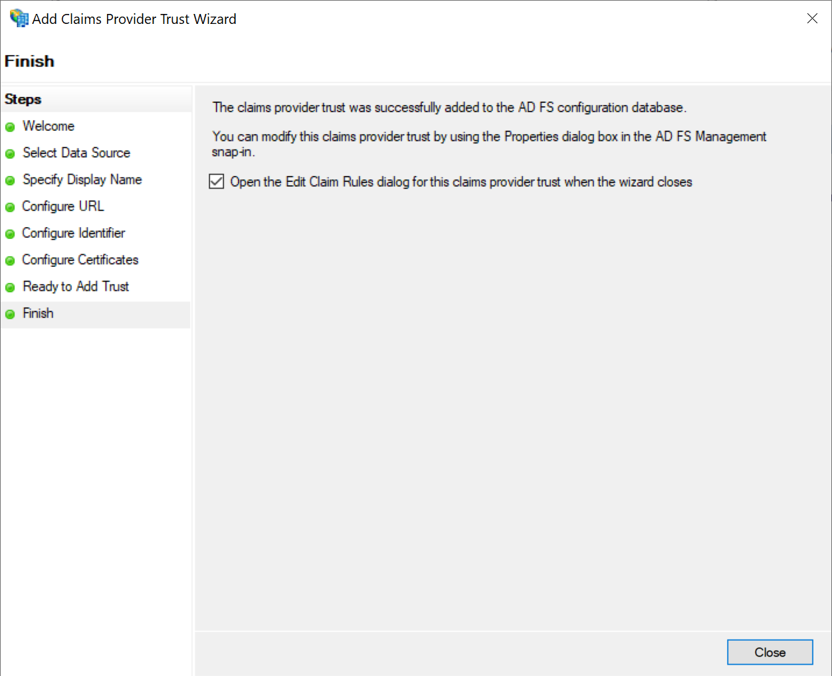This screenshot has width=832, height=676.
Task: Go to the Select Data Source step
Action: tap(76, 153)
